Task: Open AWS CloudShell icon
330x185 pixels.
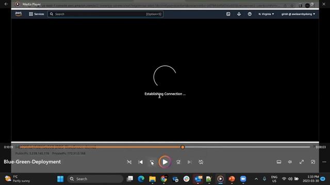Action: click(x=228, y=14)
